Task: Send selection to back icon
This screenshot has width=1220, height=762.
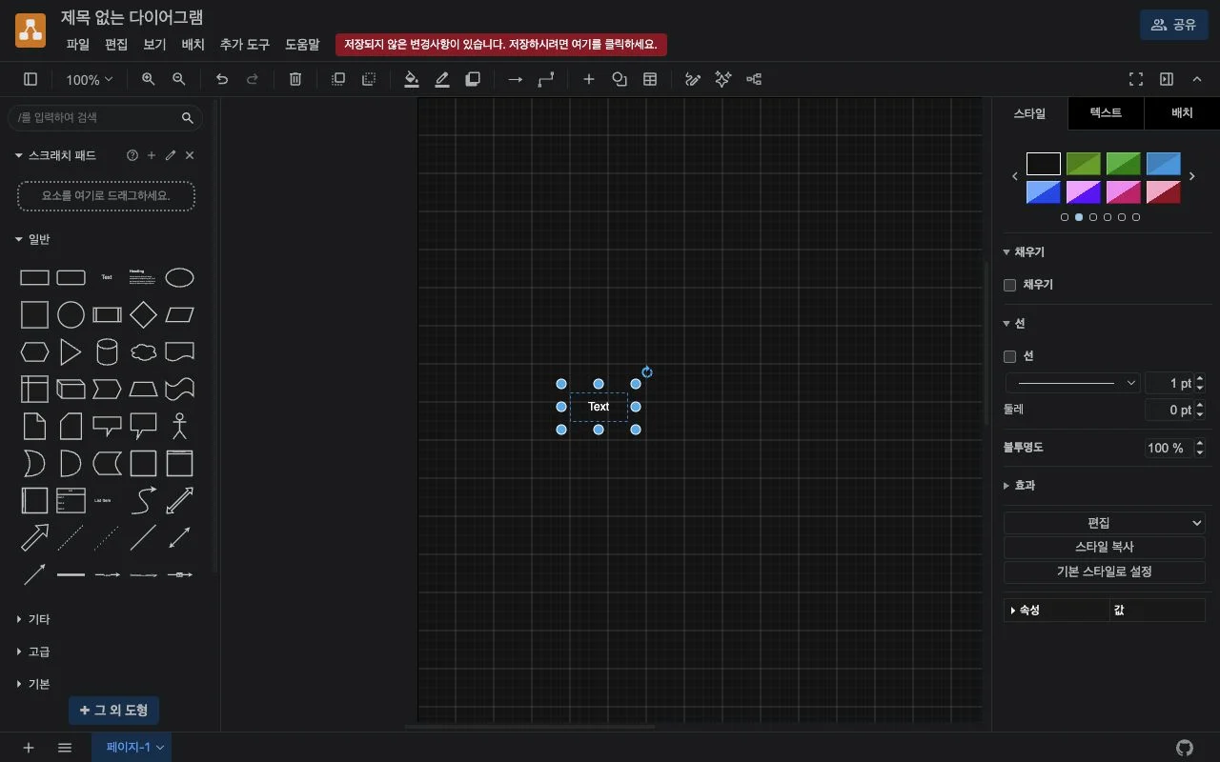Action: coord(369,80)
